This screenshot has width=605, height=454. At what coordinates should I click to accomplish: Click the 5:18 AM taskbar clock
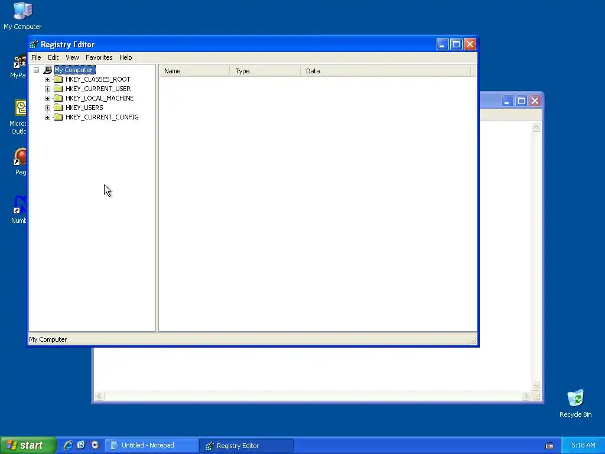click(x=583, y=446)
